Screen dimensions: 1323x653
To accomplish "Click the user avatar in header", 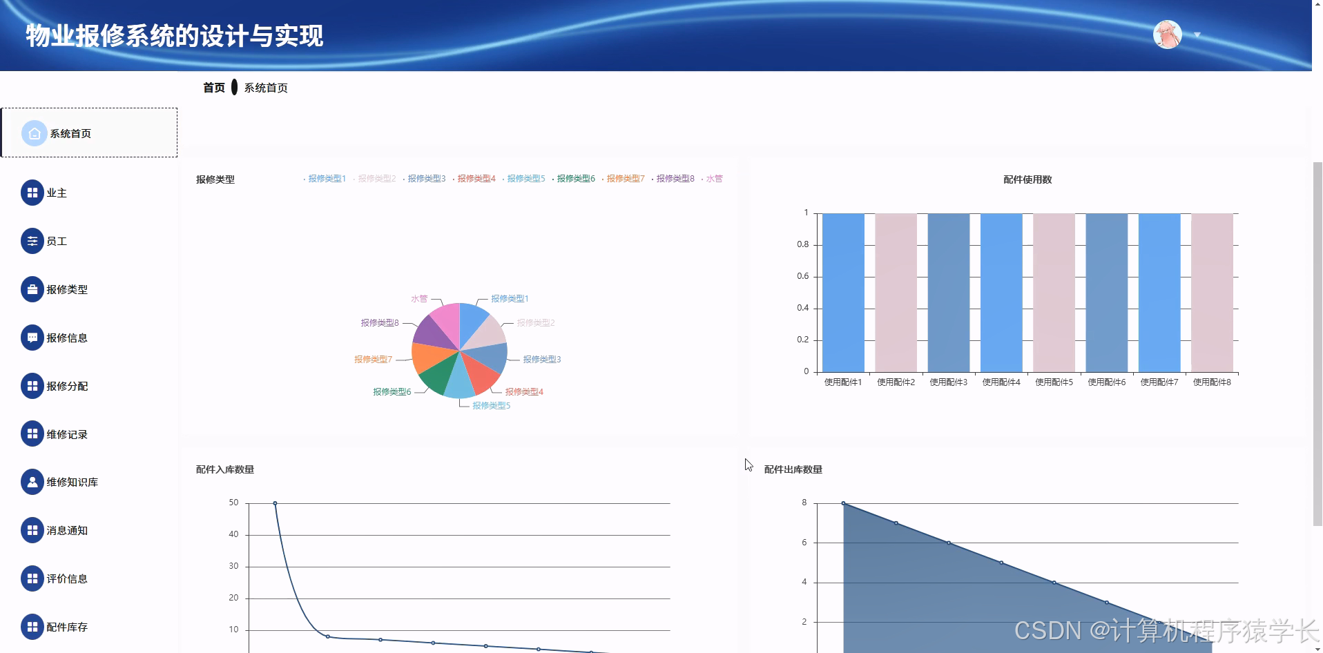I will tap(1168, 35).
